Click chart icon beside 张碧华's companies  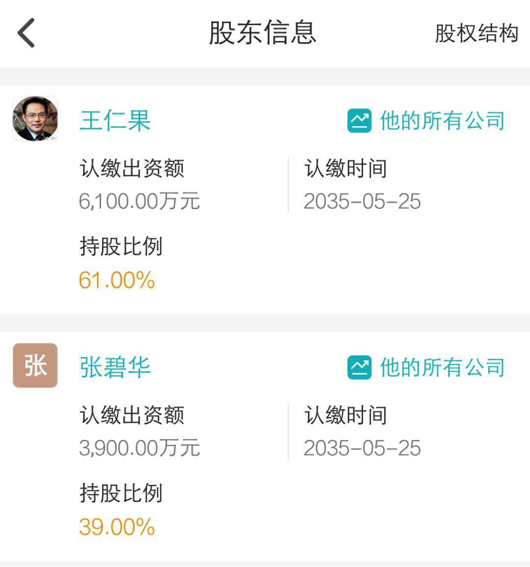(x=359, y=367)
